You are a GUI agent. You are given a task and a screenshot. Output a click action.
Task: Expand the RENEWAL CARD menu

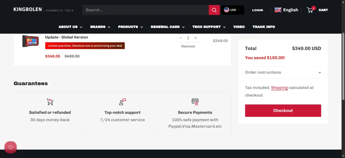168,27
